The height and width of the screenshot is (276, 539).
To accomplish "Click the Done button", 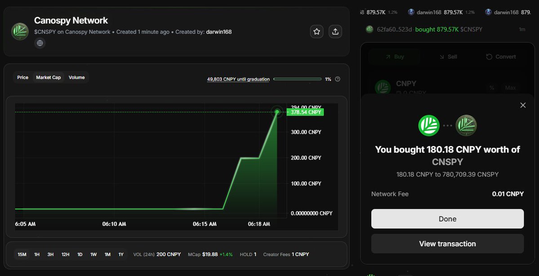I will 447,218.
